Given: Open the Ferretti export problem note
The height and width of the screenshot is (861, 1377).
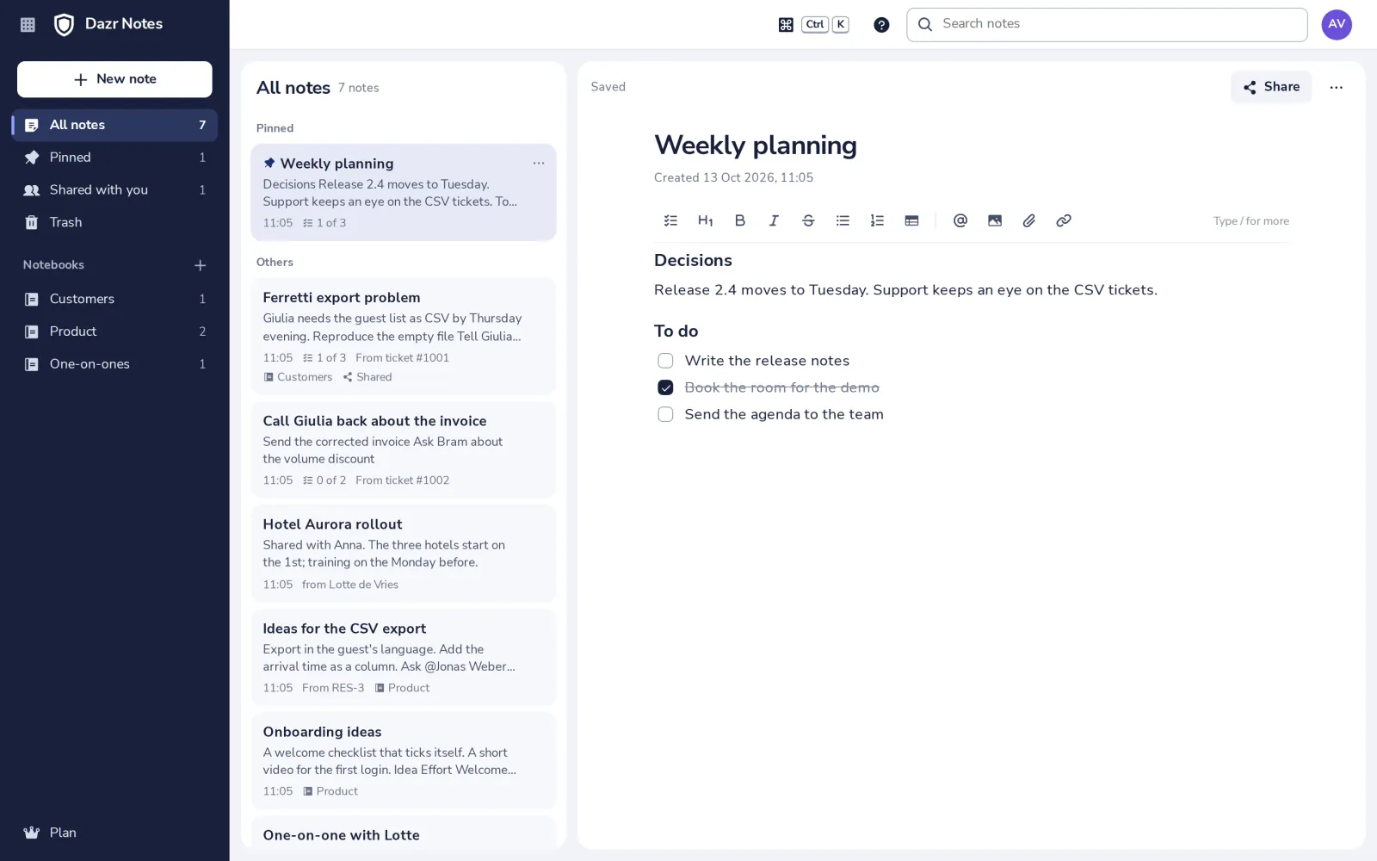Looking at the screenshot, I should point(403,336).
